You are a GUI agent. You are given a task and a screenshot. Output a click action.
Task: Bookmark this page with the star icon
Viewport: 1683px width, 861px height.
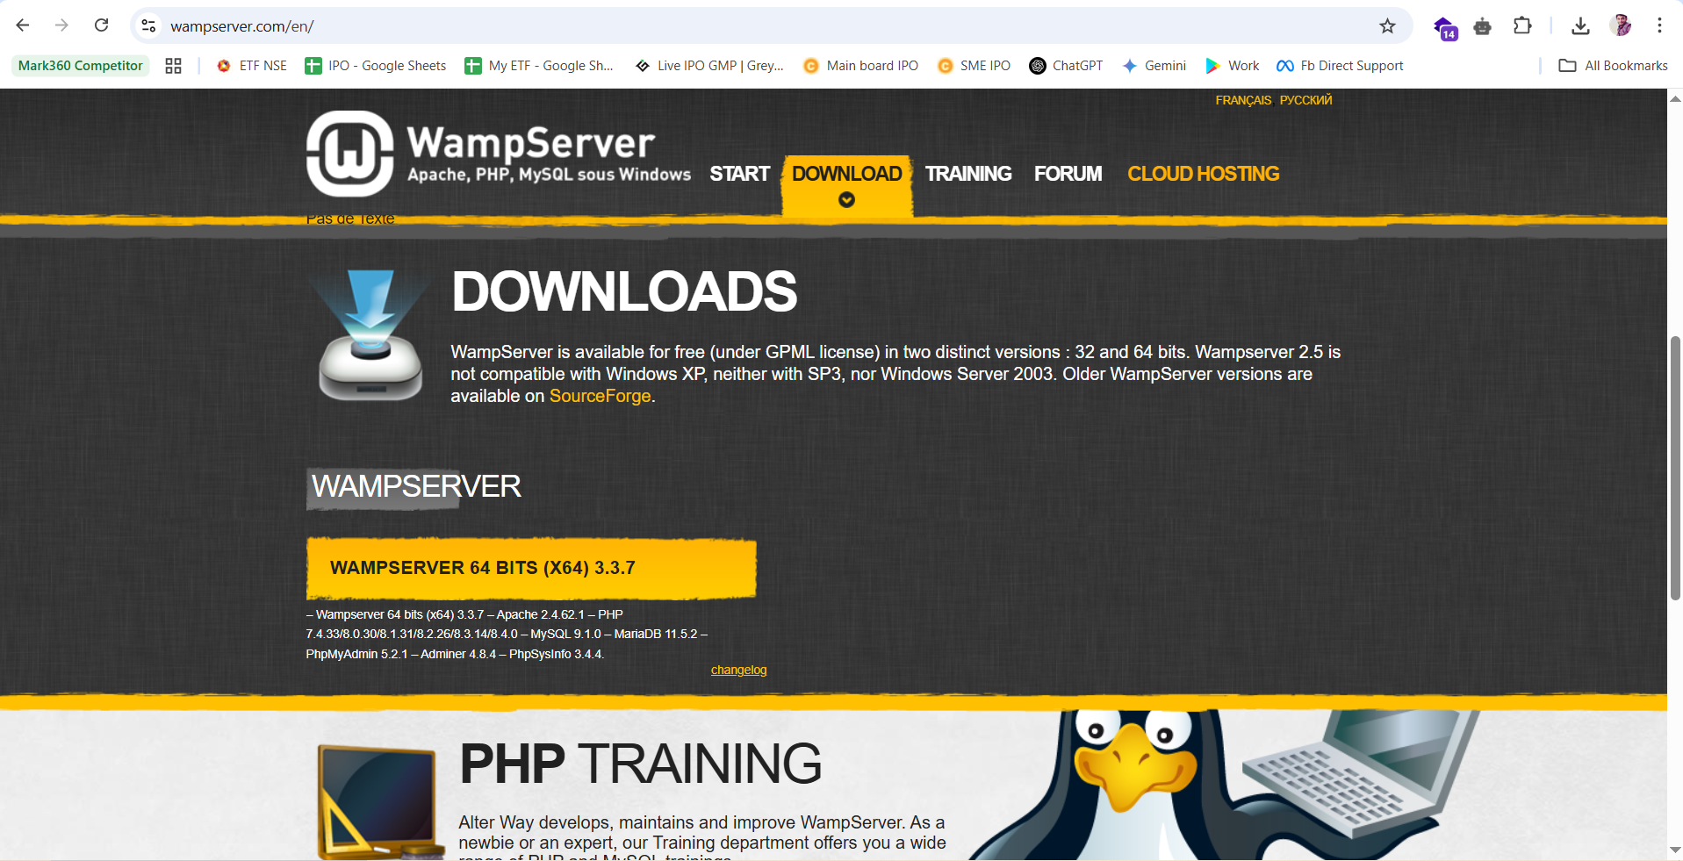point(1387,26)
